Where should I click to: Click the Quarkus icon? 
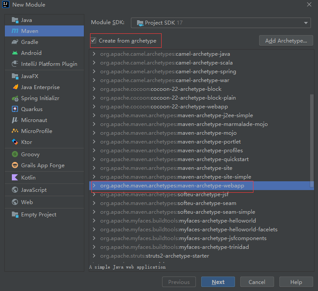tap(15, 109)
